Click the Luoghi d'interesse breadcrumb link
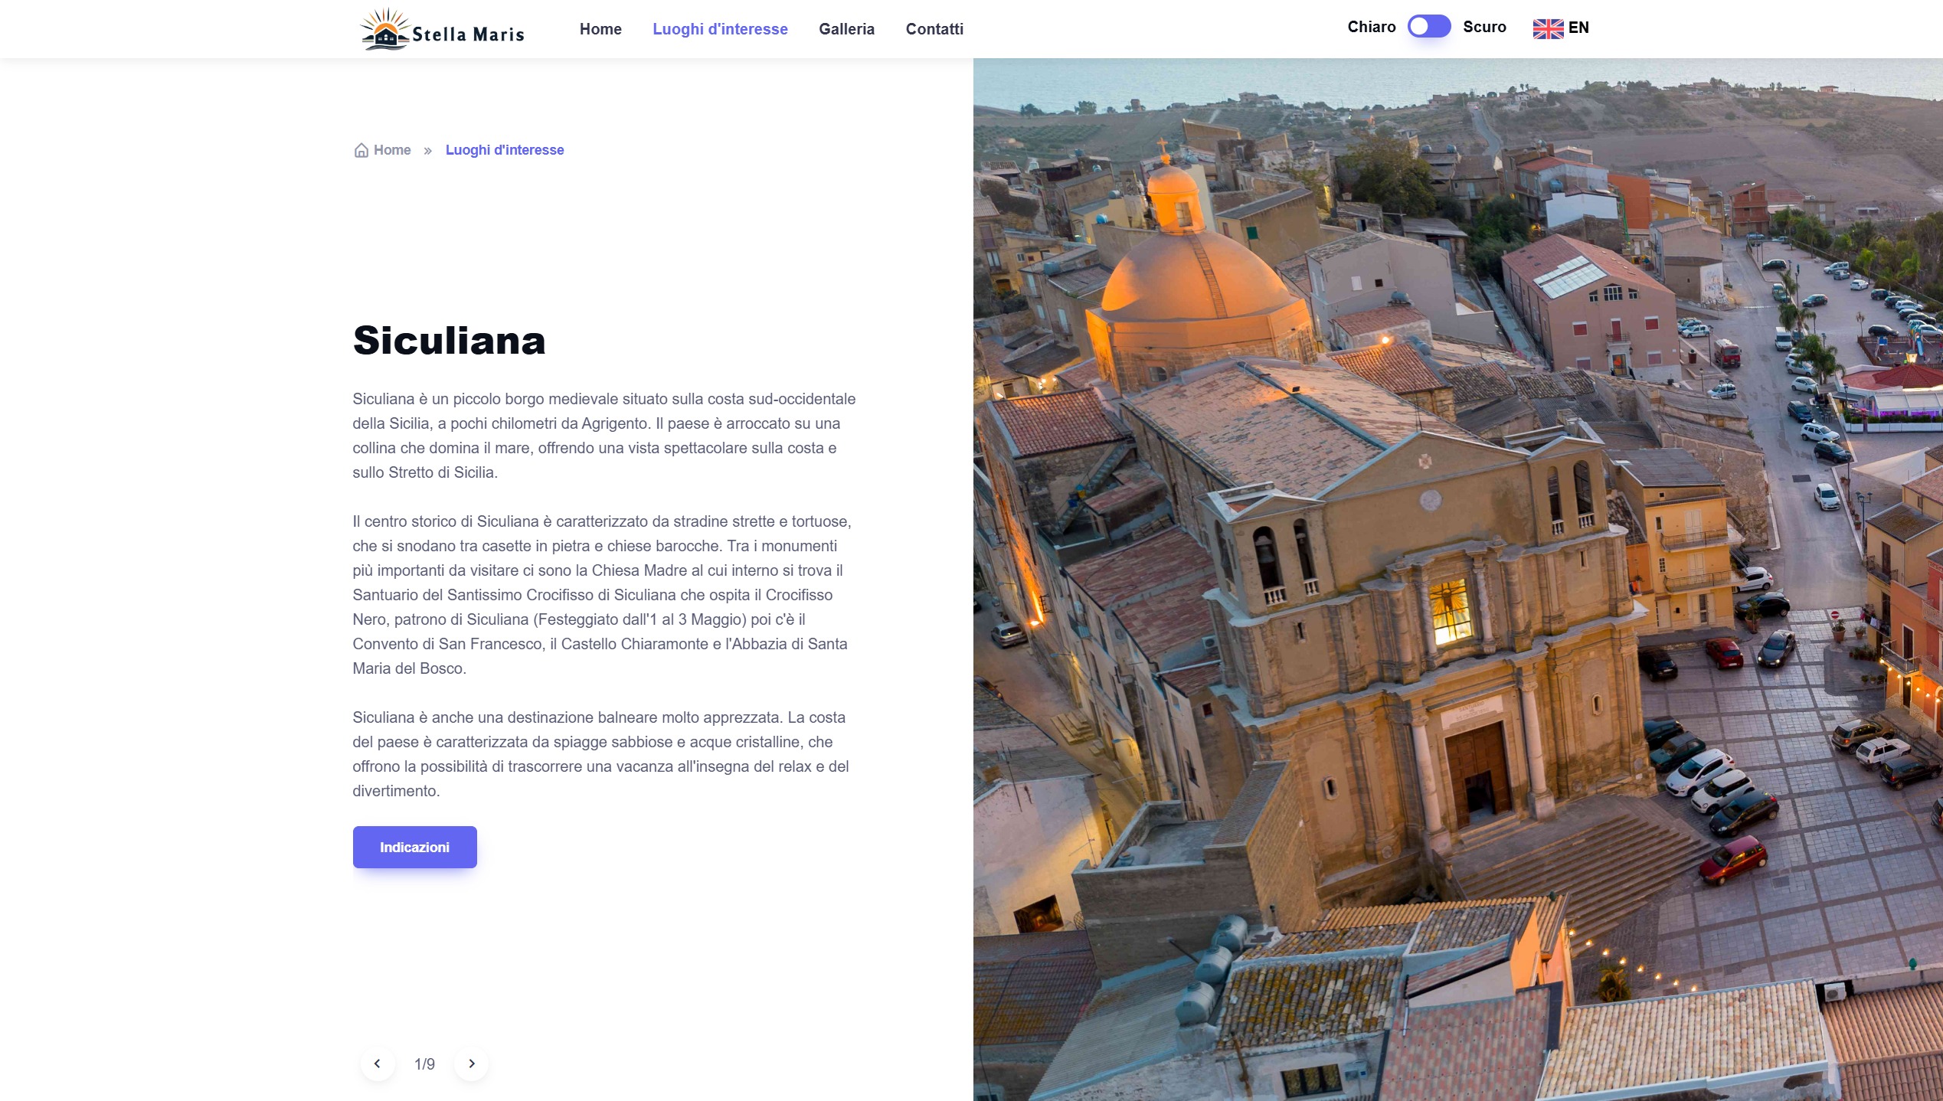This screenshot has width=1943, height=1101. (x=505, y=150)
